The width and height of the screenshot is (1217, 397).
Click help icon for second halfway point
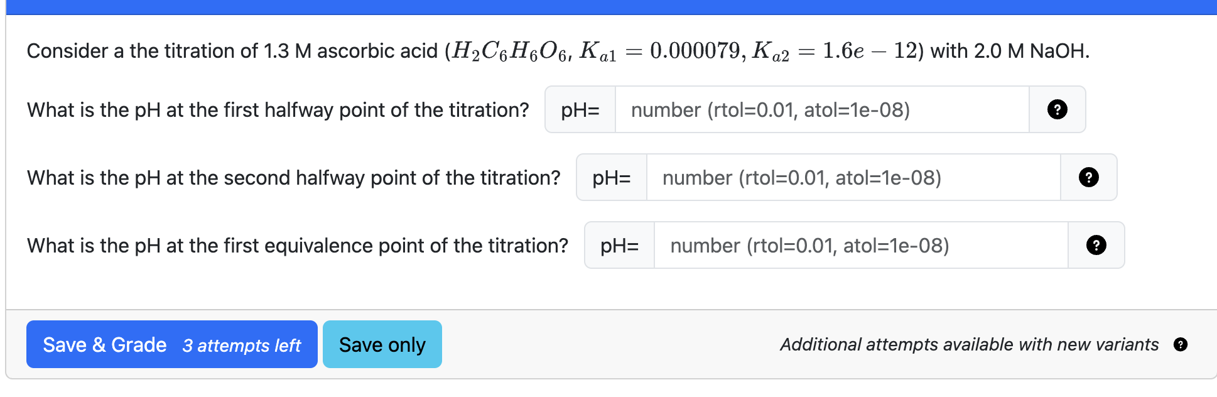pos(1088,177)
